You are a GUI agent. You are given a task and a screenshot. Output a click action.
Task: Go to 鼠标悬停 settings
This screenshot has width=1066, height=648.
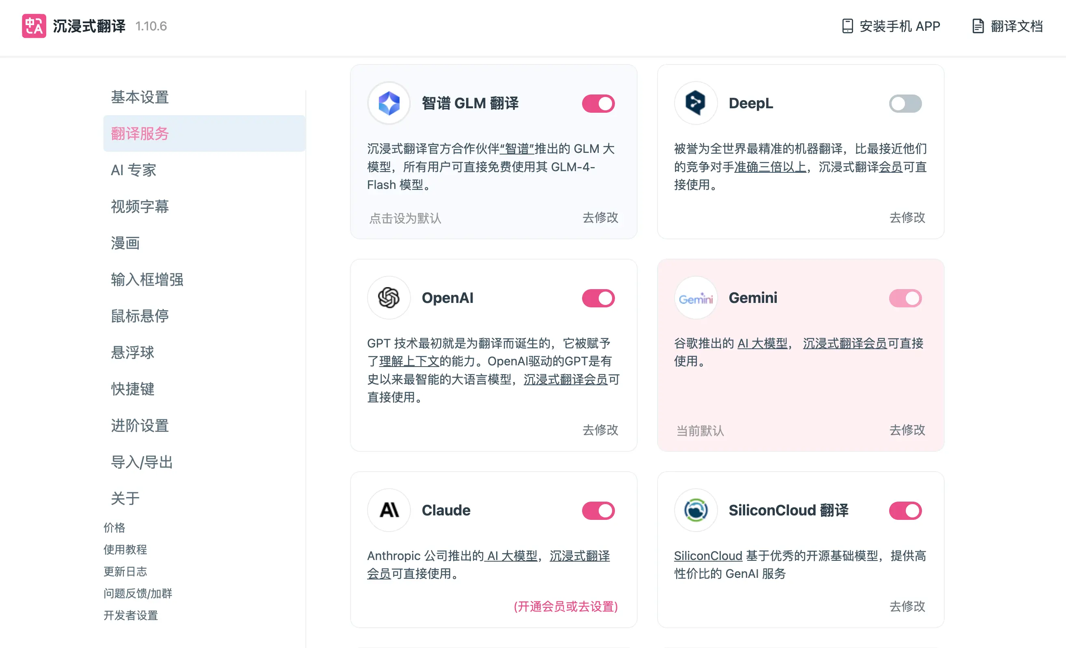[204, 316]
